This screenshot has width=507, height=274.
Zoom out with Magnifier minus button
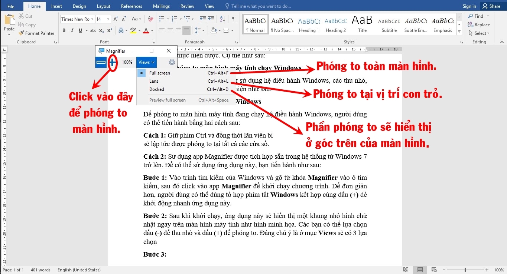click(x=101, y=62)
